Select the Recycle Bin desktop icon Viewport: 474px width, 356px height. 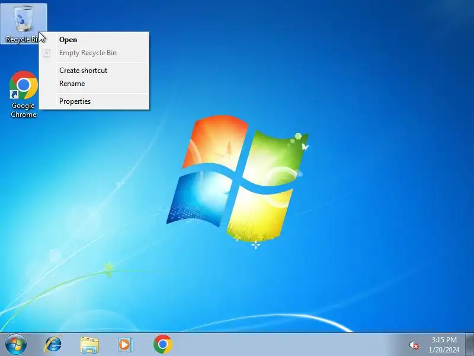click(x=24, y=24)
